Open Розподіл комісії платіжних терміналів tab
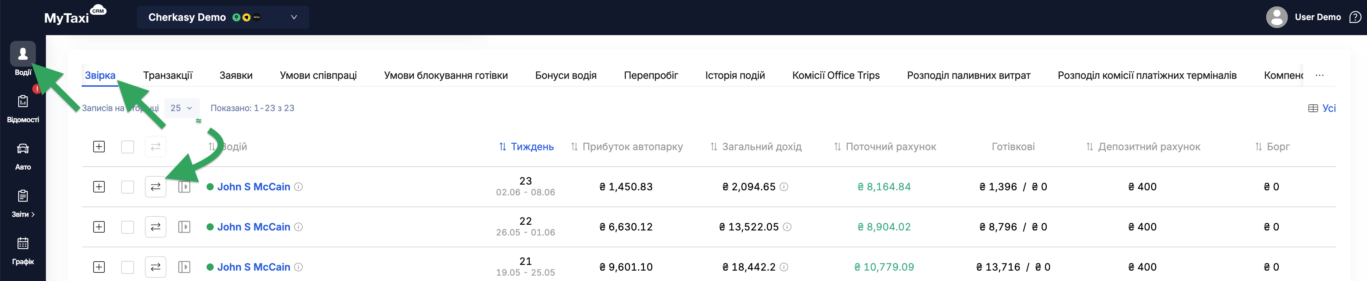Viewport: 1367px width, 281px height. [1147, 75]
